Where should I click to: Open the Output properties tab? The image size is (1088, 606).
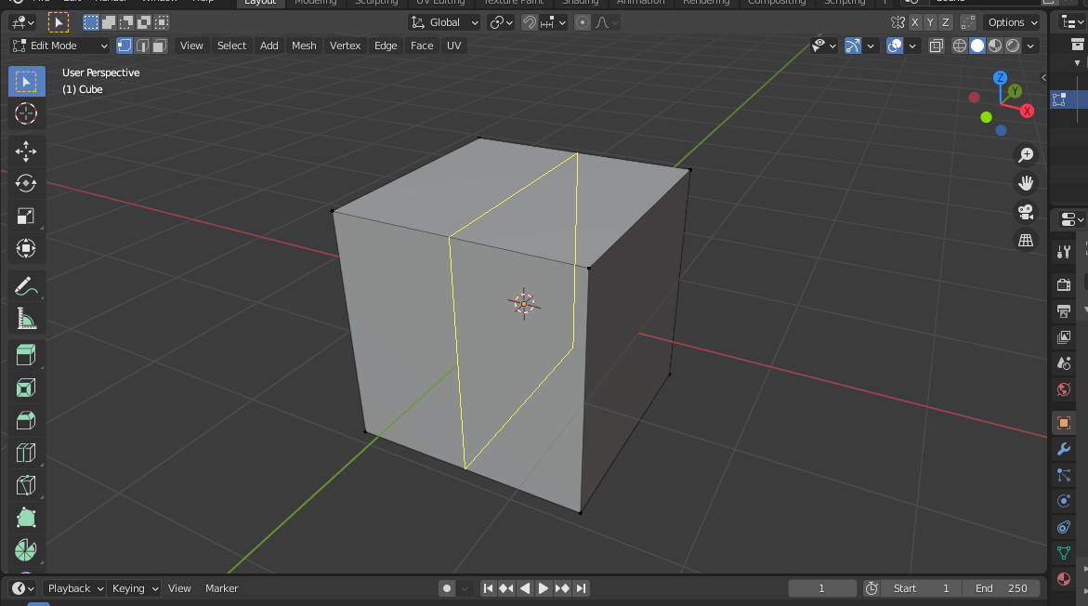point(1064,311)
